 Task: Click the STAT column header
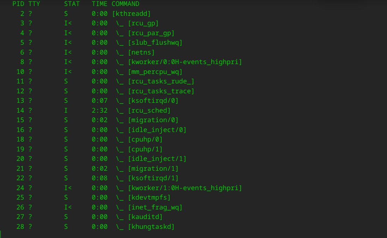click(72, 4)
